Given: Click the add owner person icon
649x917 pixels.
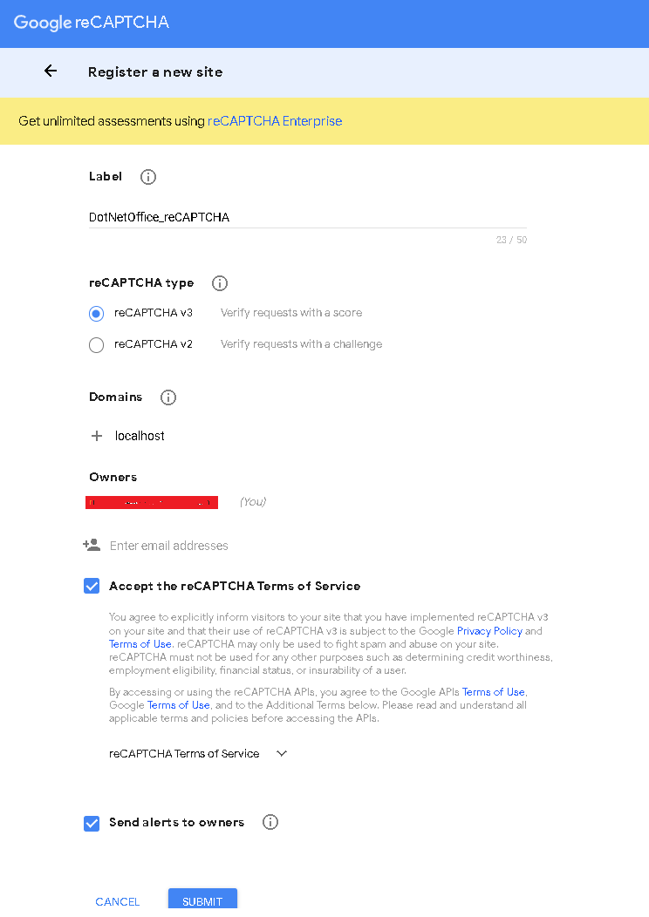Looking at the screenshot, I should 92,545.
